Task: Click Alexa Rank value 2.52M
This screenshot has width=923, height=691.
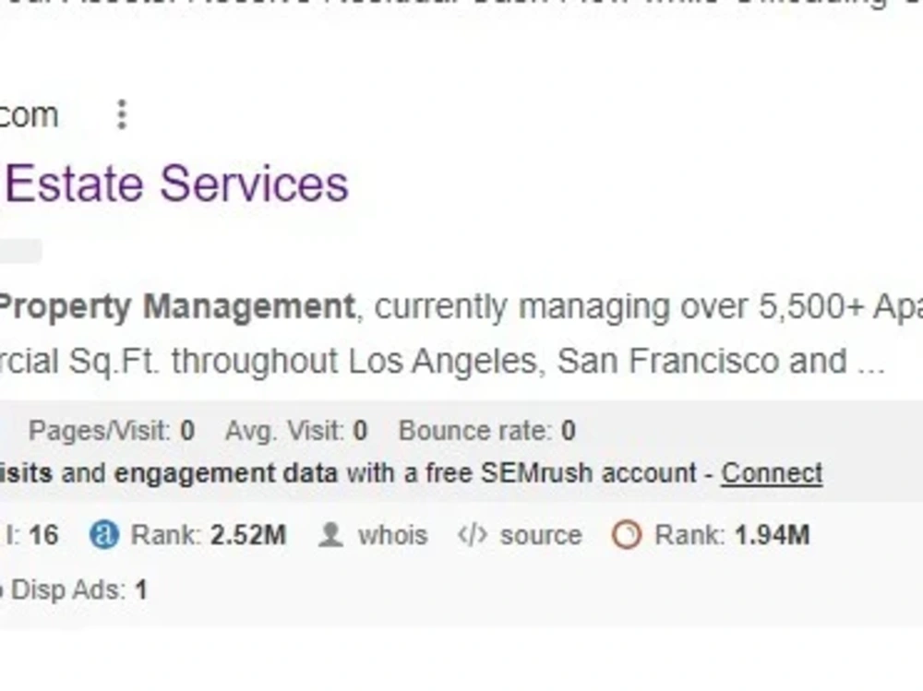Action: pyautogui.click(x=248, y=535)
